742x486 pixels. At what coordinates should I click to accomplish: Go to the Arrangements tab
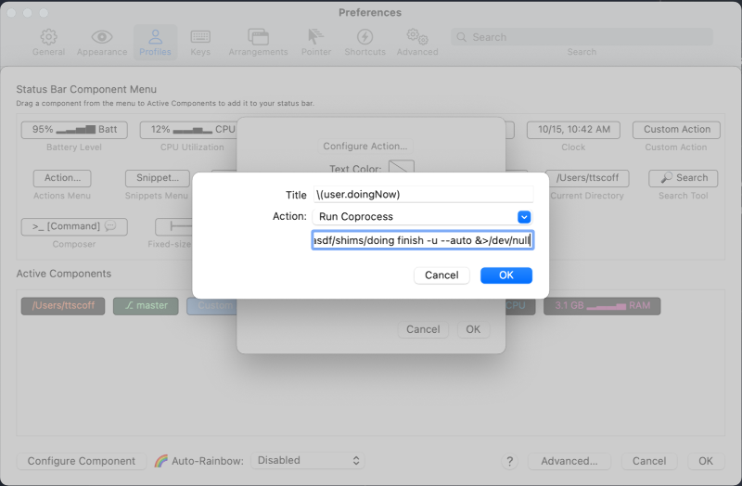point(258,42)
